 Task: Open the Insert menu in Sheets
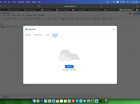pyautogui.click(x=8, y=15)
